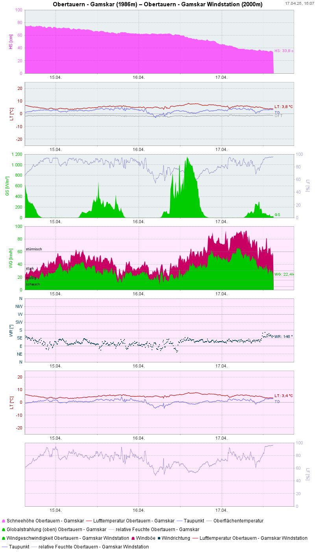
Task: Click the stürmisch wind threshold label
Action: (34, 249)
